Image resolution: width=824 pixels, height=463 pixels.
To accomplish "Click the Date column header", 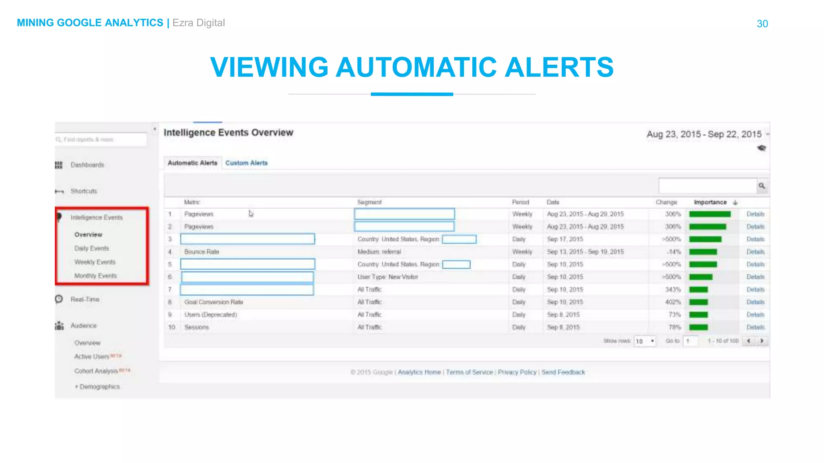I will [x=553, y=202].
